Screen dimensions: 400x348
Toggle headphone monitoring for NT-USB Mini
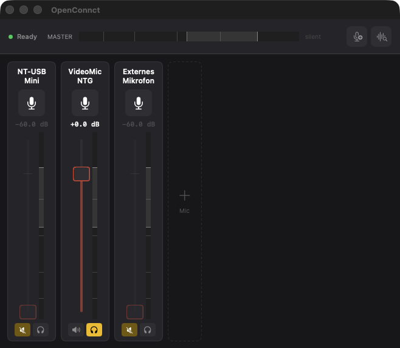(x=41, y=330)
